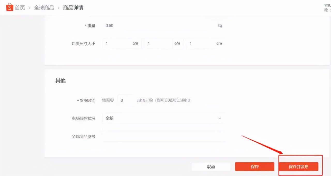Open the 首页 breadcrumb link
Viewport: 331px width, 176px height.
coord(20,8)
